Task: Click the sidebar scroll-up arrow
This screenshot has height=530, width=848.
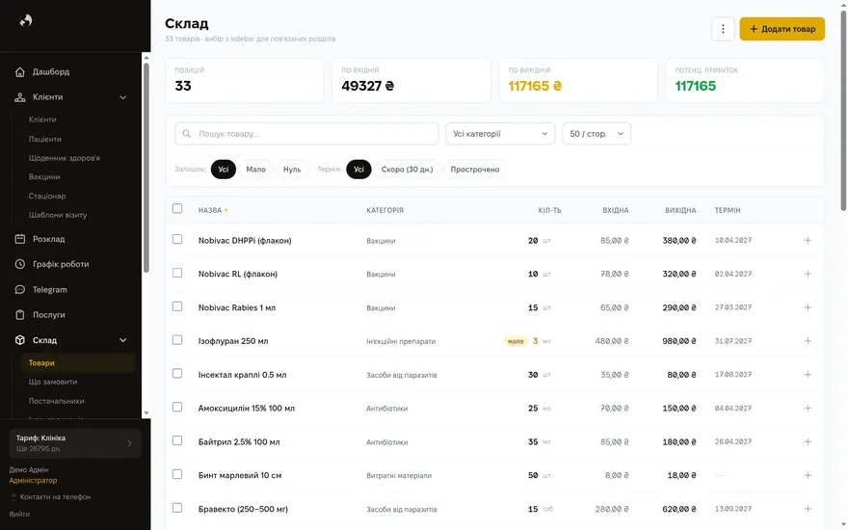Action: pos(146,57)
